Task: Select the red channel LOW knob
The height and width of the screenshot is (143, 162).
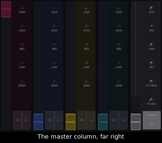Action: click(22, 63)
